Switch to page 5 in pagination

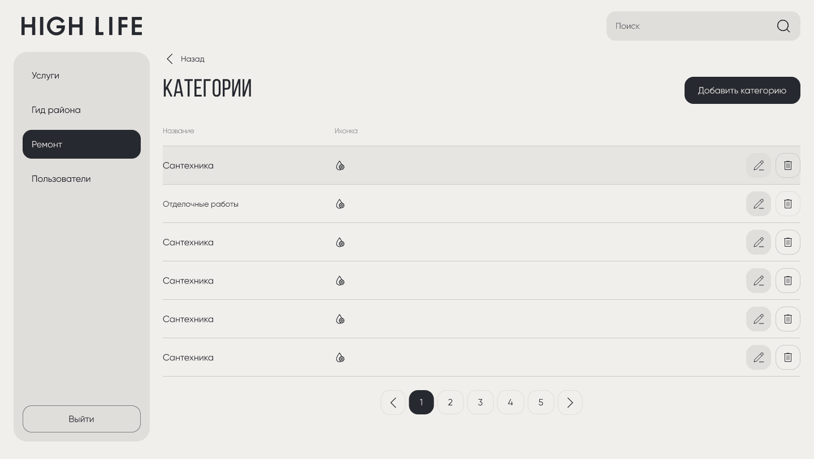540,403
